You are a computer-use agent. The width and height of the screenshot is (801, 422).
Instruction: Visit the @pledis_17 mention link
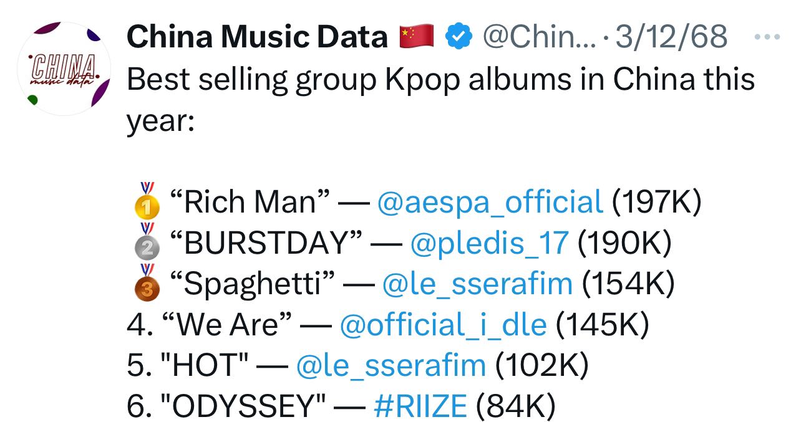pyautogui.click(x=490, y=243)
